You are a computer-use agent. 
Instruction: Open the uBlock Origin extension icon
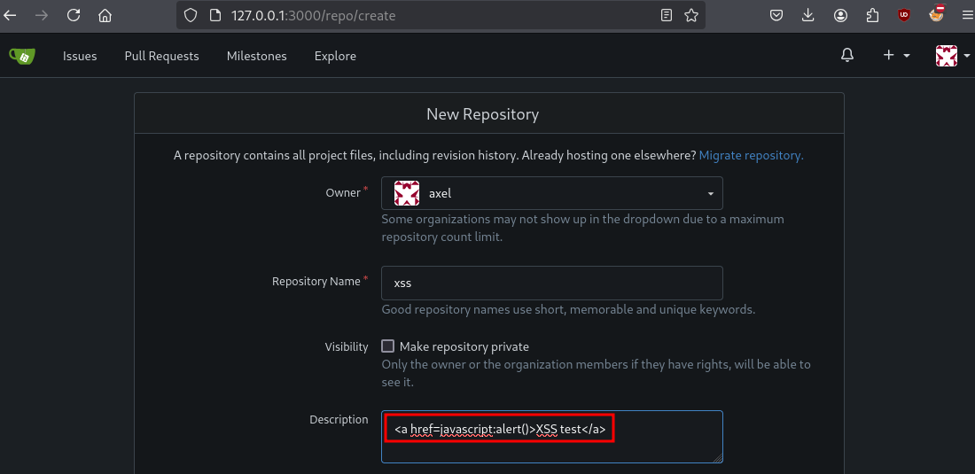pyautogui.click(x=903, y=15)
